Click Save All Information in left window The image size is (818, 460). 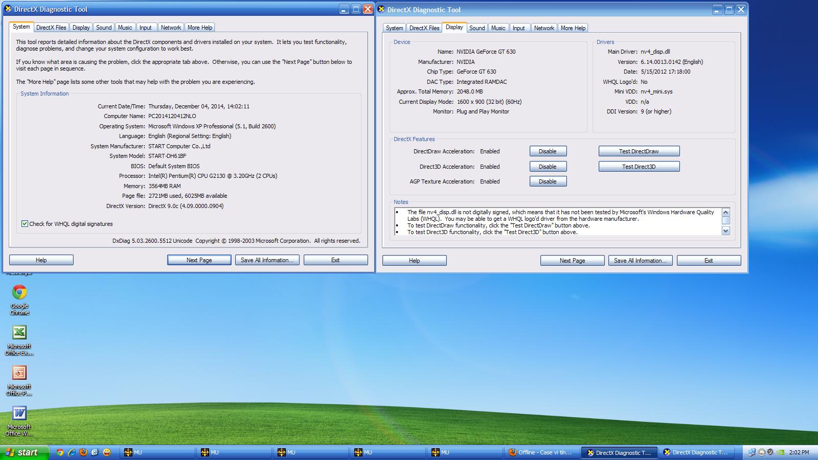click(x=267, y=260)
